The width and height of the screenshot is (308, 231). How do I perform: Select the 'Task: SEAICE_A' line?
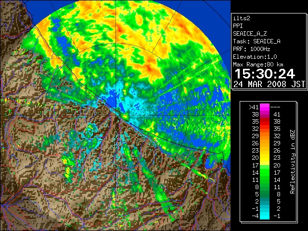(257, 41)
